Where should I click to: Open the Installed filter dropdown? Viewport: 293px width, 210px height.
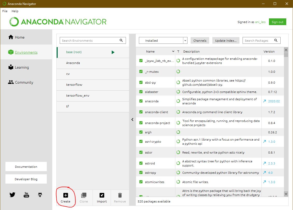click(x=163, y=40)
